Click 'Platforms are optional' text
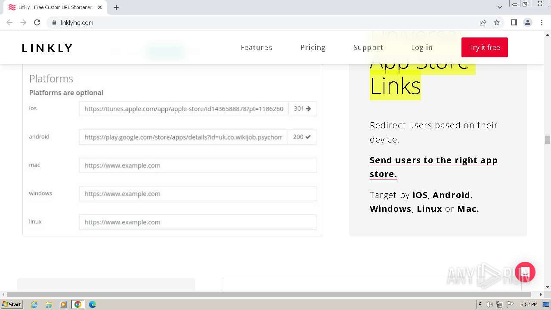 [x=66, y=93]
